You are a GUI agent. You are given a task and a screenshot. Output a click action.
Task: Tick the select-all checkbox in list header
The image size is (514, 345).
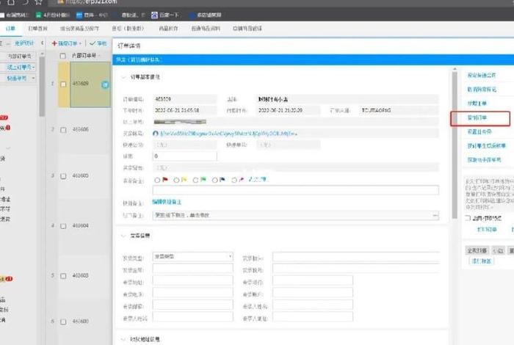coord(63,56)
